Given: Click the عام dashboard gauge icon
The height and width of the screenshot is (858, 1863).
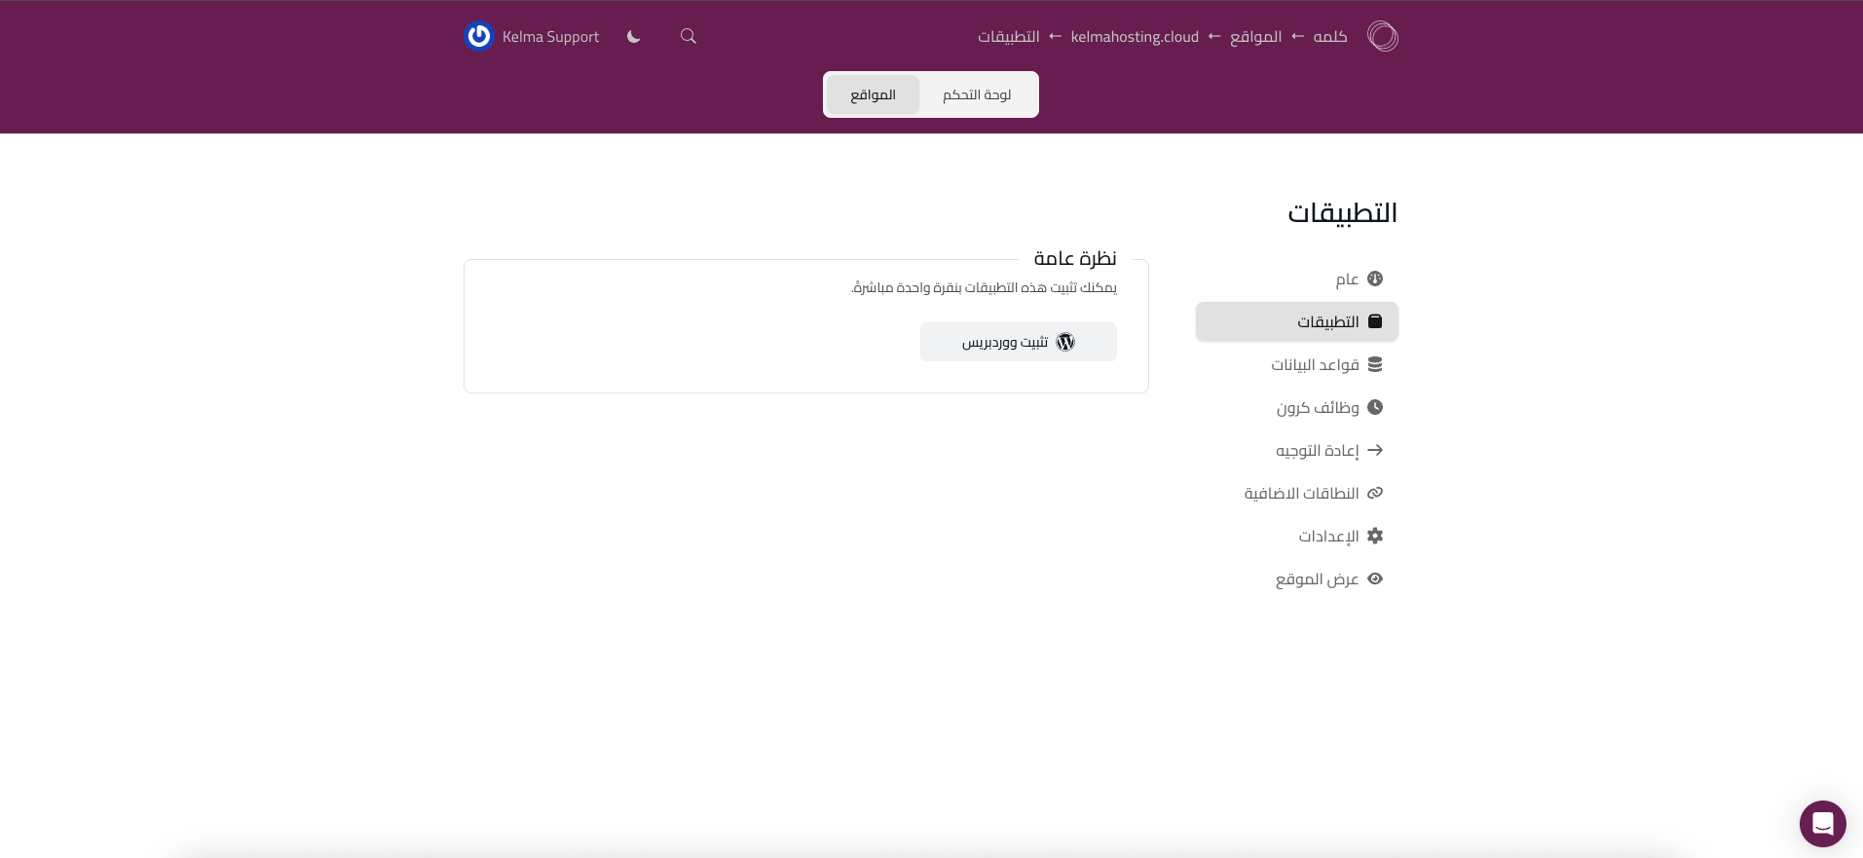Looking at the screenshot, I should (x=1375, y=279).
